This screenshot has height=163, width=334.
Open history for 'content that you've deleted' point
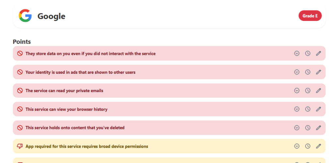pyautogui.click(x=308, y=128)
